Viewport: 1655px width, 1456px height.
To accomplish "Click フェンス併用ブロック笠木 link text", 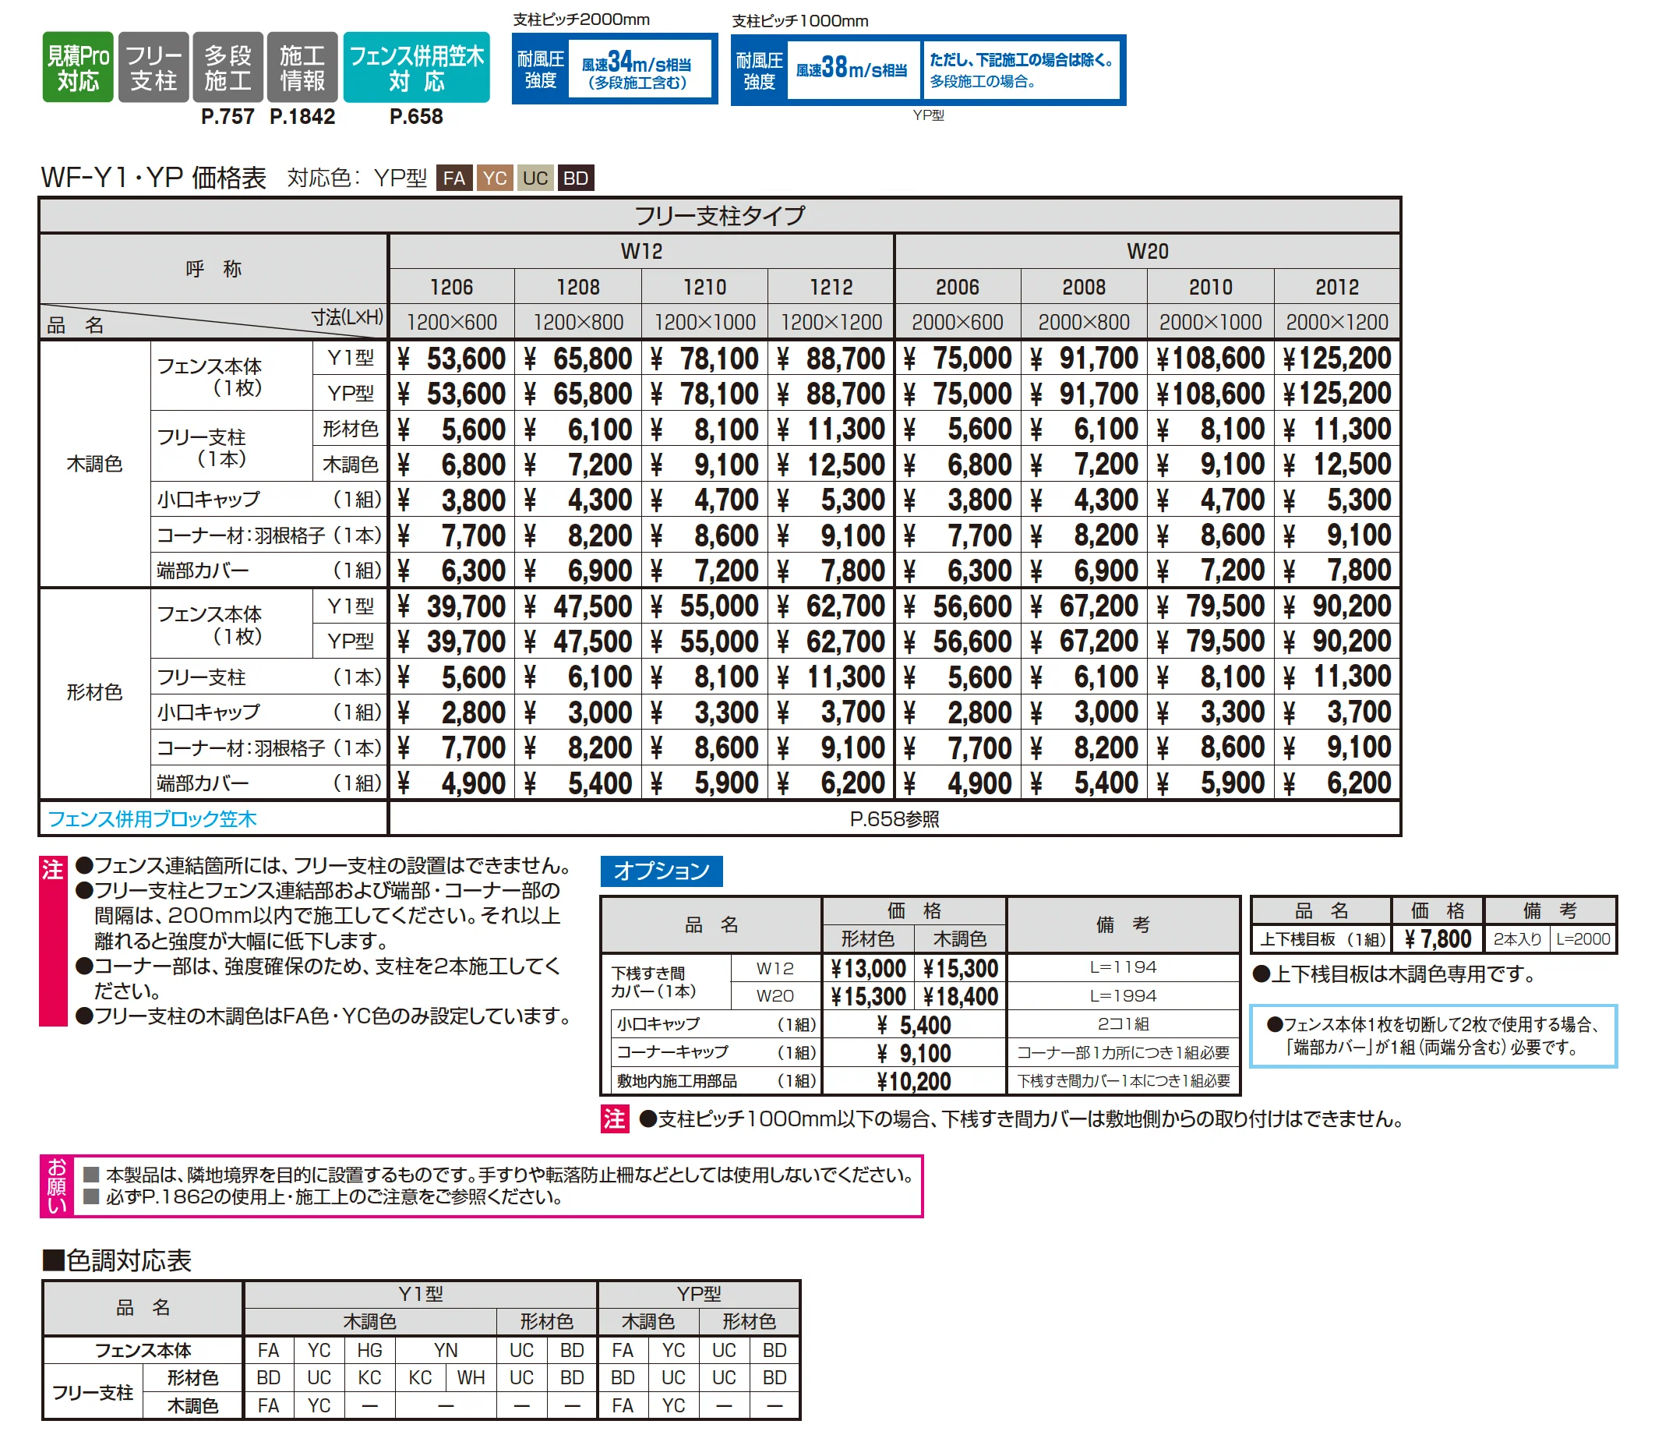I will coord(152,818).
